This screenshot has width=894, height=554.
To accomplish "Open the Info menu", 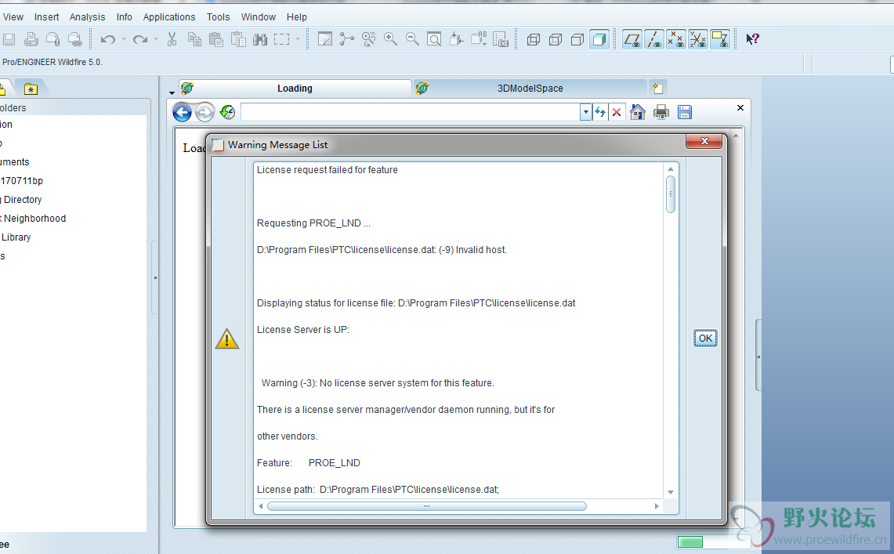I will coord(125,17).
